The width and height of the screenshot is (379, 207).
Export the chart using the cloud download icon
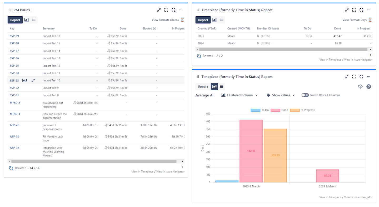[360, 86]
